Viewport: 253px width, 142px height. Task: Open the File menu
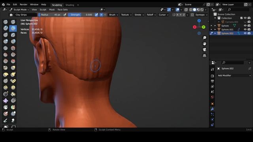[x=8, y=4]
